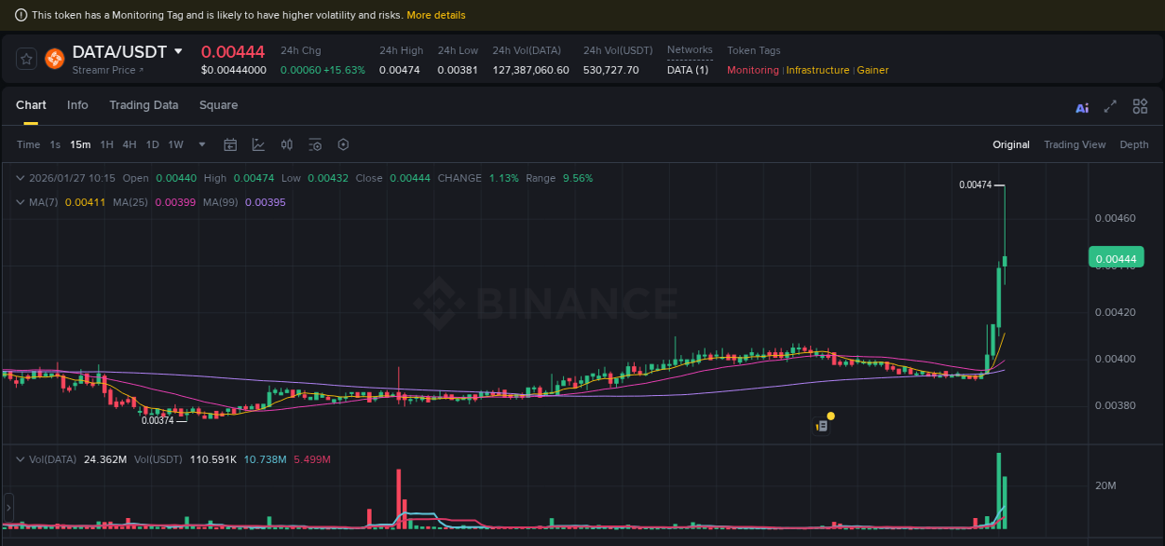1165x546 pixels.
Task: Add DATA/USDT to favorites with the star
Action: coord(26,58)
